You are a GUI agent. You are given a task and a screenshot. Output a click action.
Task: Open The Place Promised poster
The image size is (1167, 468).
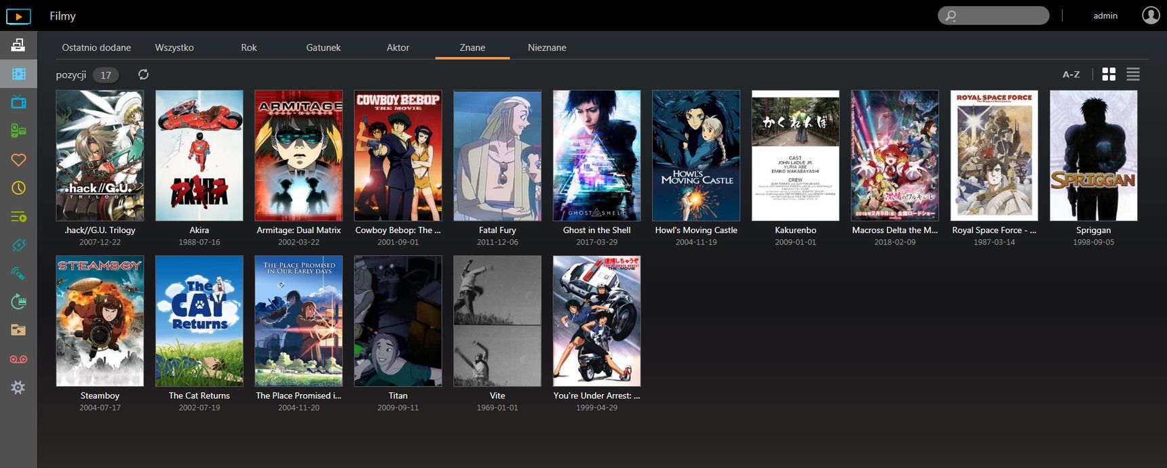point(299,321)
